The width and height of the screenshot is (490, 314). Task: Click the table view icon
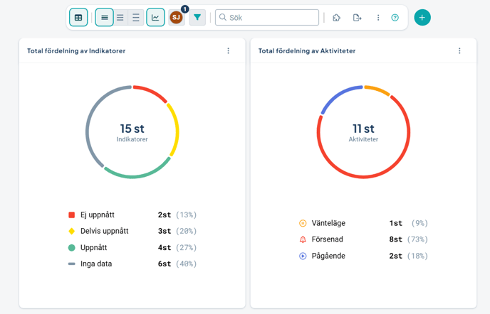click(78, 17)
